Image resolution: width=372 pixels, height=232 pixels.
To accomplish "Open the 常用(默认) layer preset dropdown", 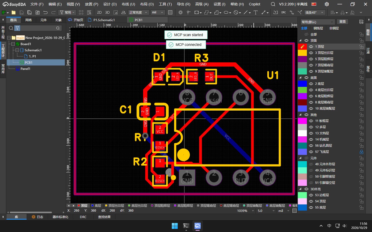I will 318,22.
